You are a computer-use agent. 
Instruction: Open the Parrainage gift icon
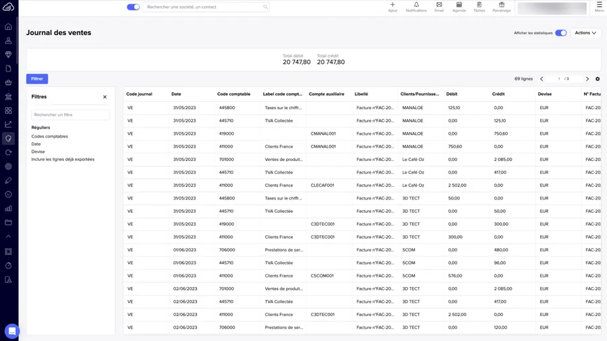[x=501, y=5]
